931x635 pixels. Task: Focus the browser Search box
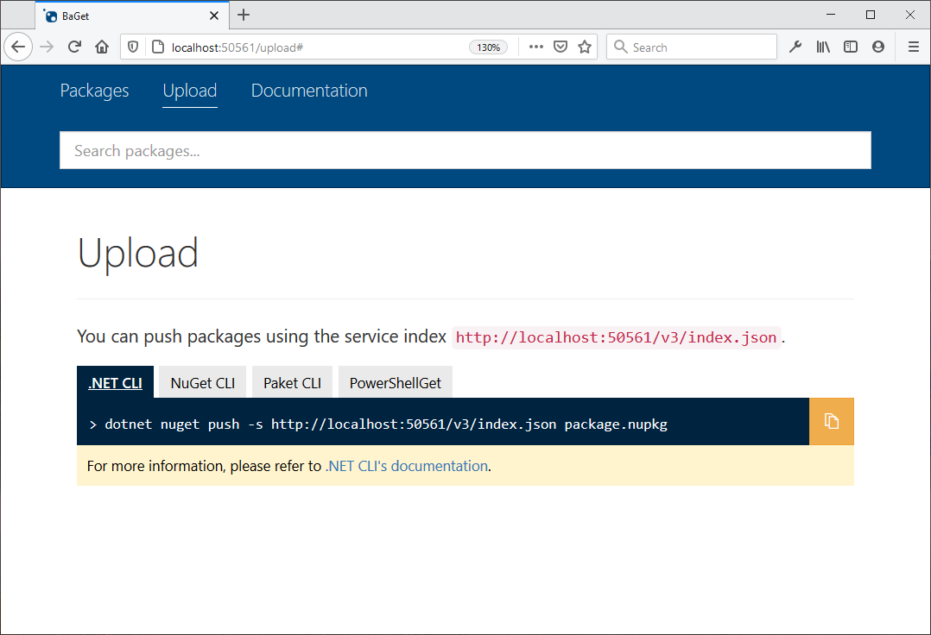(691, 47)
